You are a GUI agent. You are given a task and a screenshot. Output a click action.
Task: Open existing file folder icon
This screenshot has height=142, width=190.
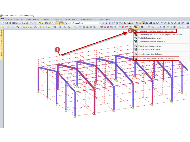(x=7, y=23)
